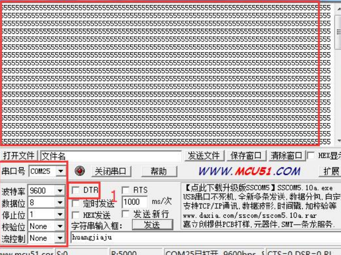341x255 pixels.
Task: Click the 帮助 button
Action: [159, 171]
